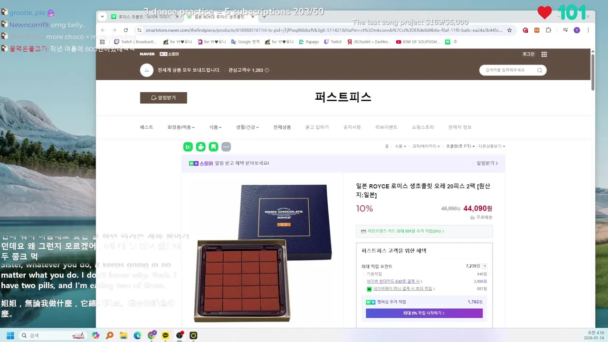The height and width of the screenshot is (342, 608).
Task: Open the 판매자 정보 menu item
Action: pyautogui.click(x=460, y=127)
